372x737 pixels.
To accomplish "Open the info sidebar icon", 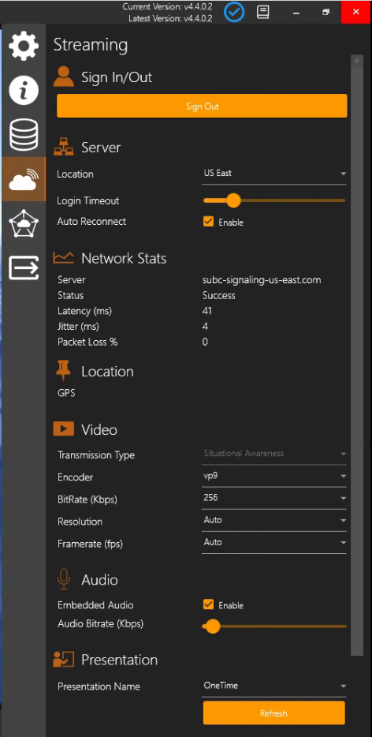I will point(24,90).
